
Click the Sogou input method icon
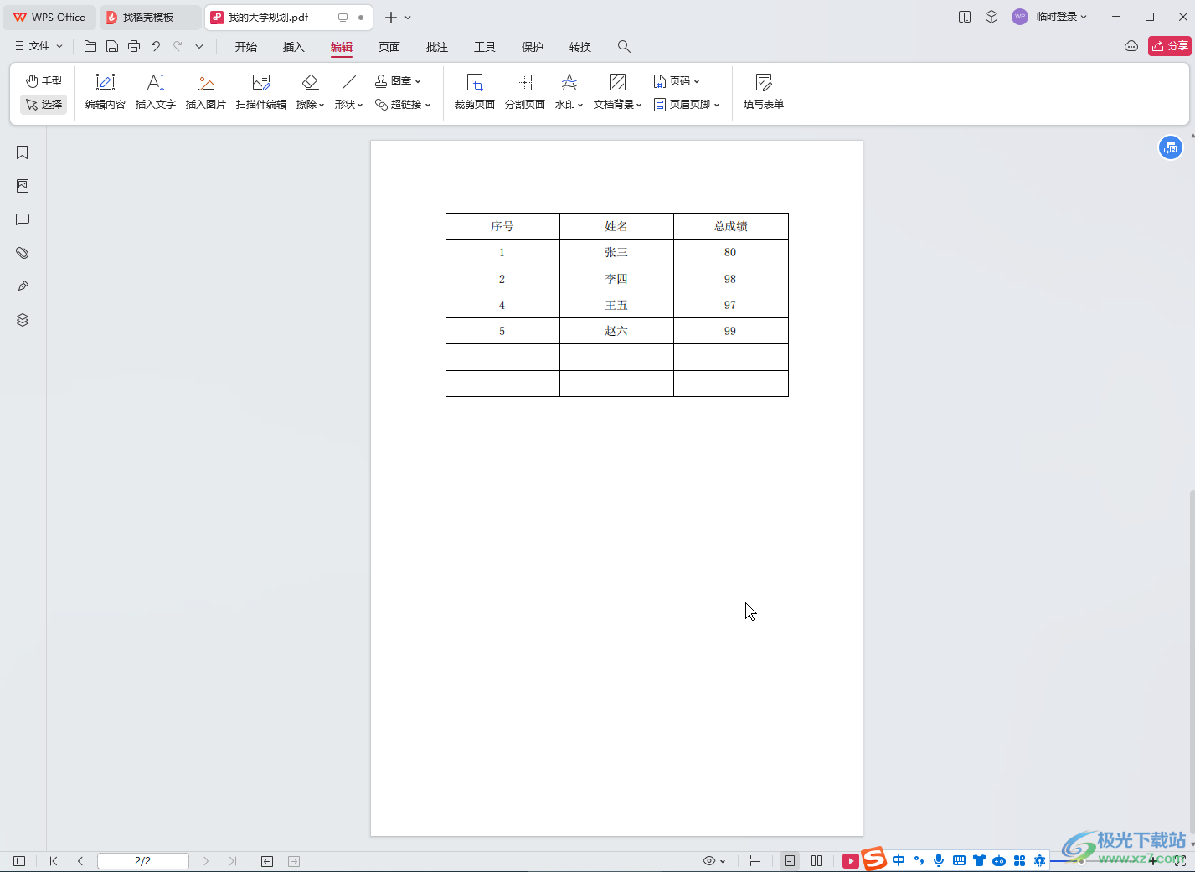(x=874, y=859)
